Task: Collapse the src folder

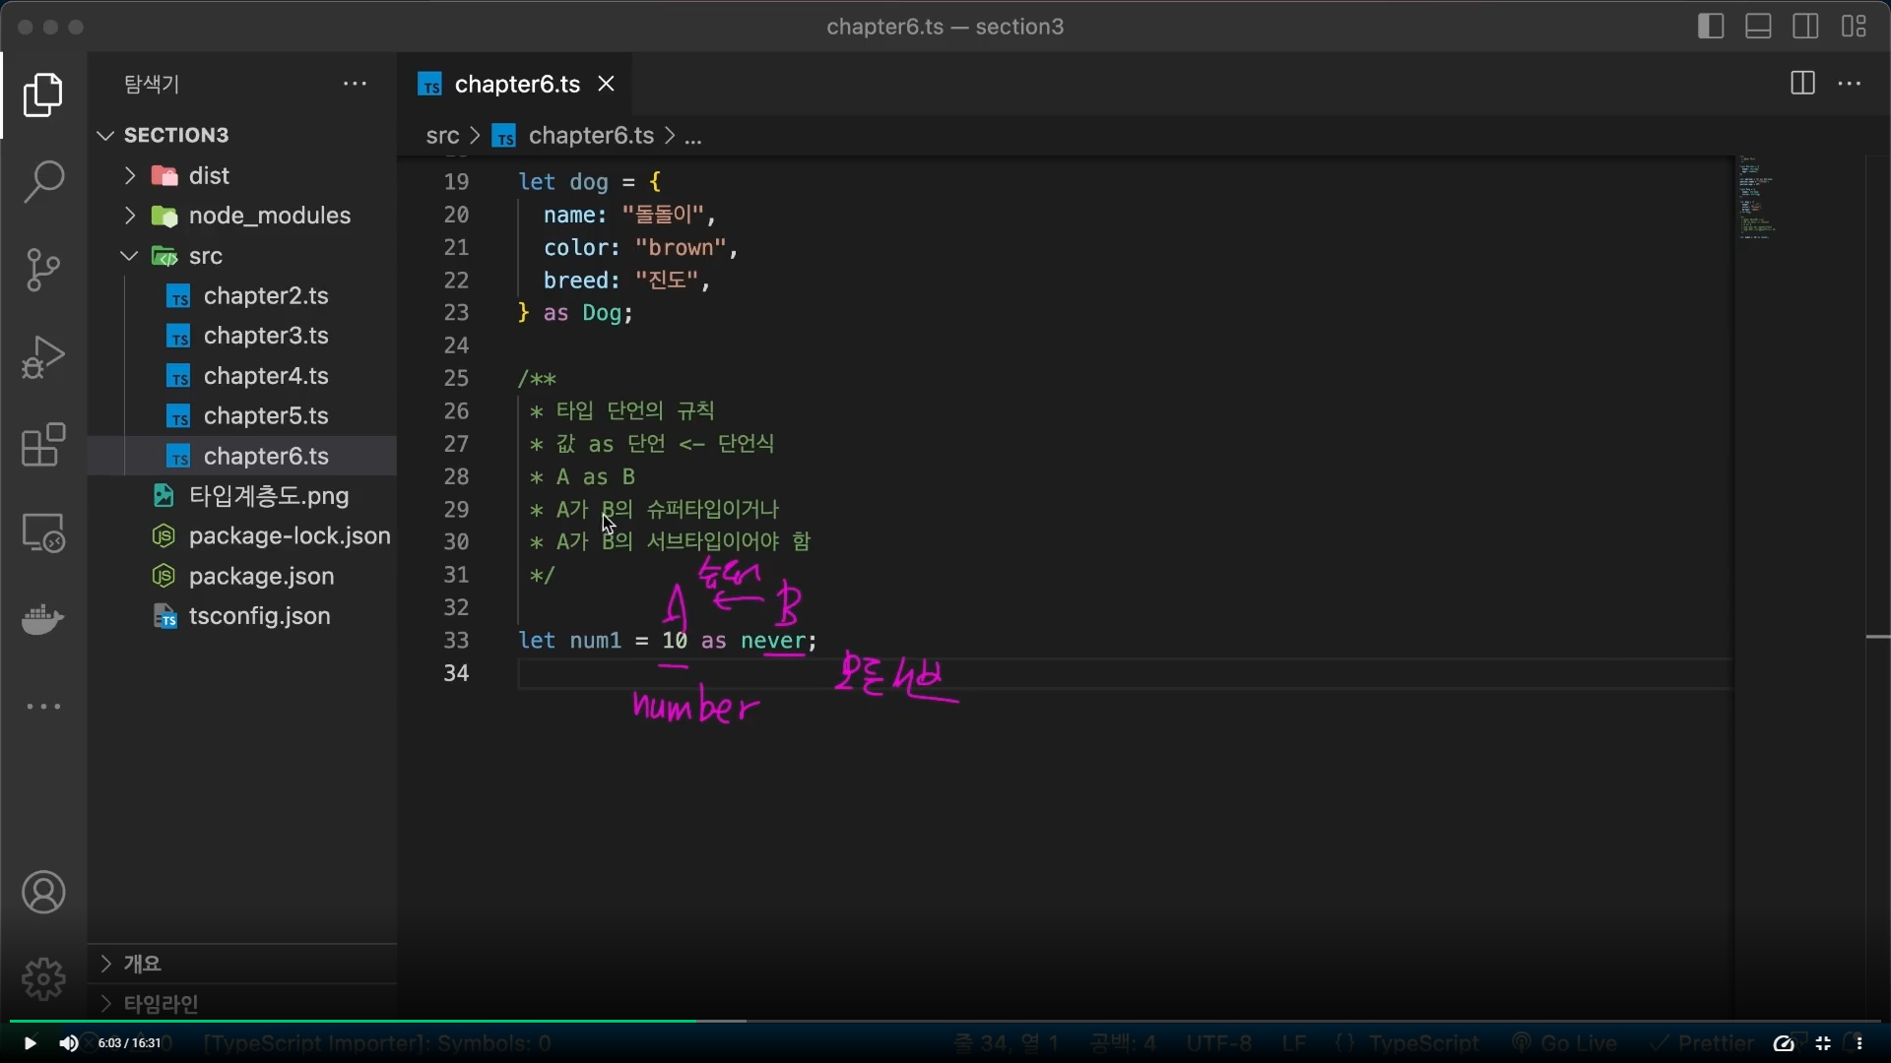Action: (205, 256)
